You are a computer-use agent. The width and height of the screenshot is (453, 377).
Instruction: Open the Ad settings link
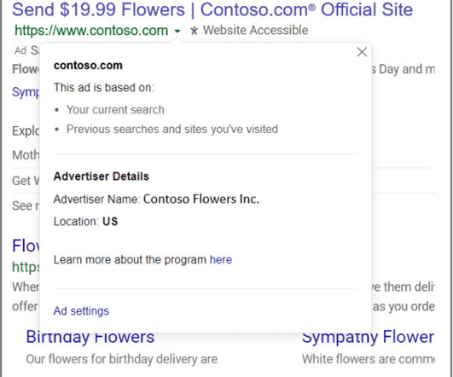click(x=81, y=310)
